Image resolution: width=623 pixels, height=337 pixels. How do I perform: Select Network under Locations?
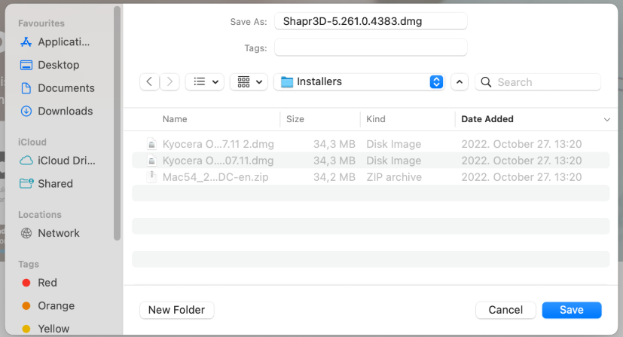pyautogui.click(x=59, y=233)
